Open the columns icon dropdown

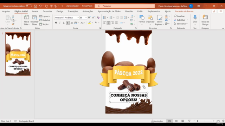122,23
